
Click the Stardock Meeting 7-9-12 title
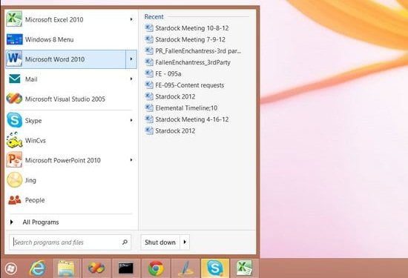point(190,39)
